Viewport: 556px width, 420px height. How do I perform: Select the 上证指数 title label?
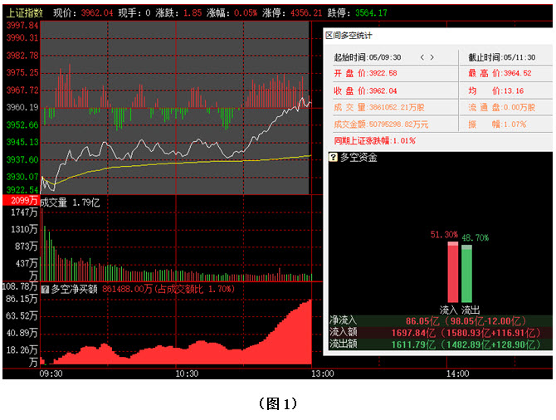pos(24,13)
